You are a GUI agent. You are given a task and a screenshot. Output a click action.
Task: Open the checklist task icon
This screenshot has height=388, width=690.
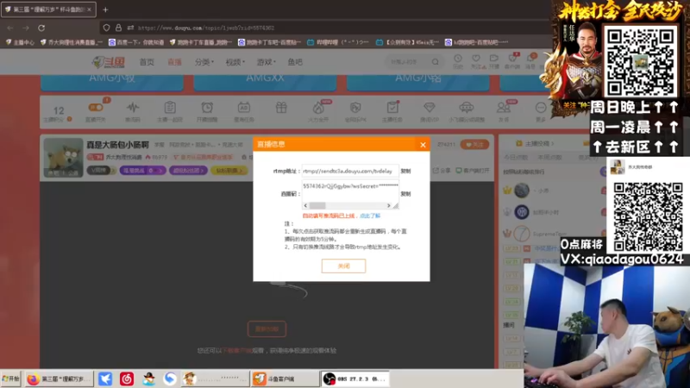point(392,108)
